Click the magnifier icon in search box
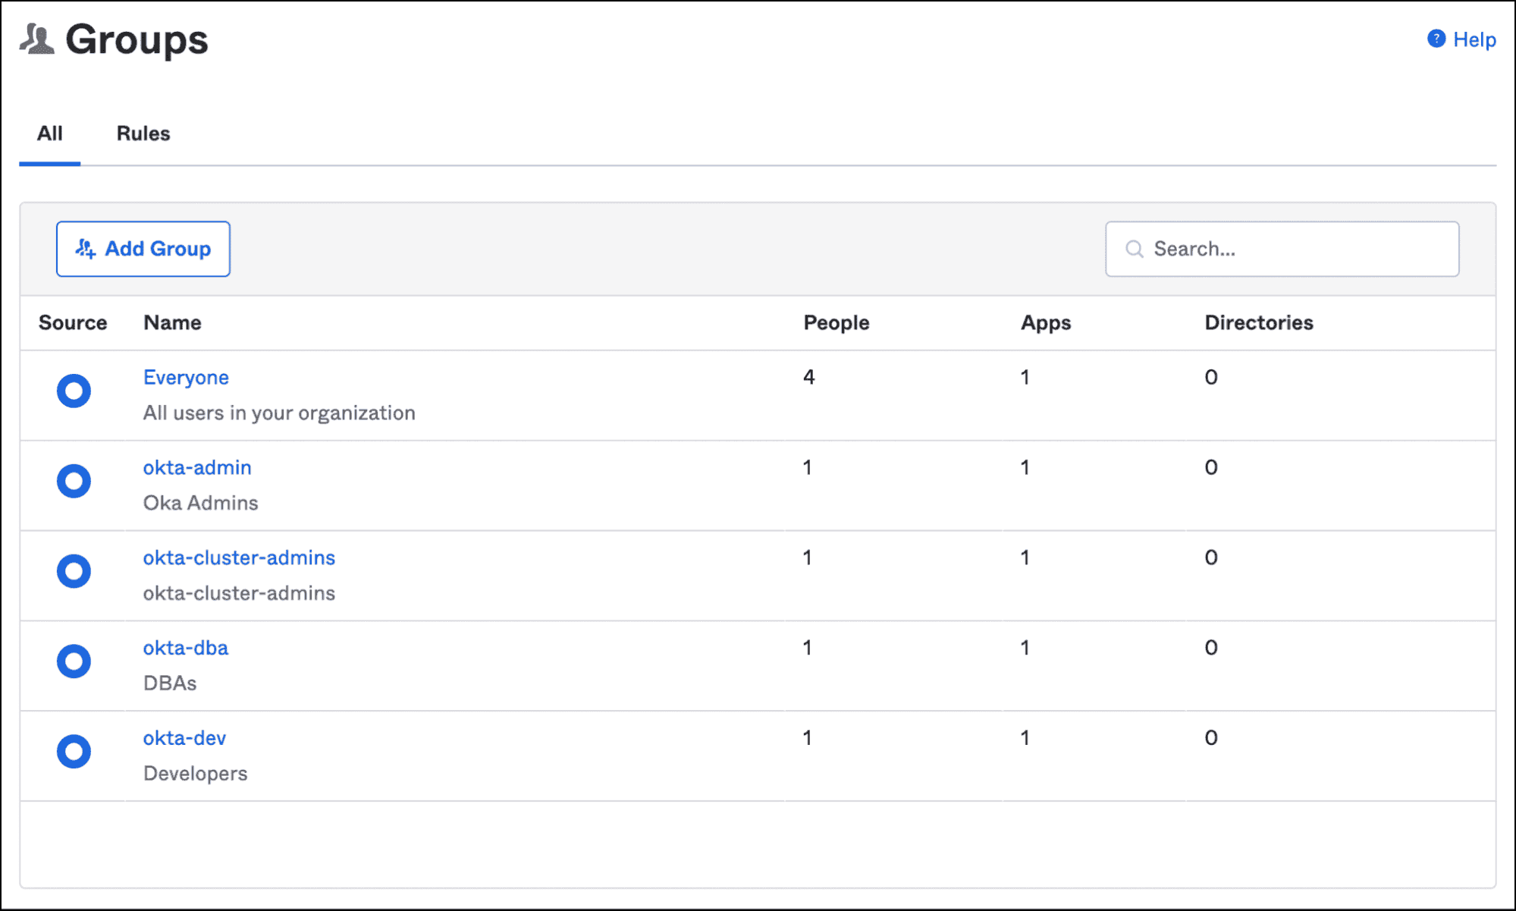Viewport: 1516px width, 911px height. tap(1134, 249)
